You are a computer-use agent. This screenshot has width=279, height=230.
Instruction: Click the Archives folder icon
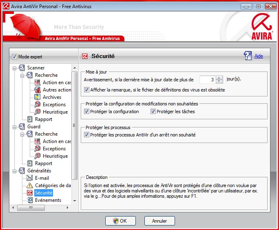[x=38, y=97]
